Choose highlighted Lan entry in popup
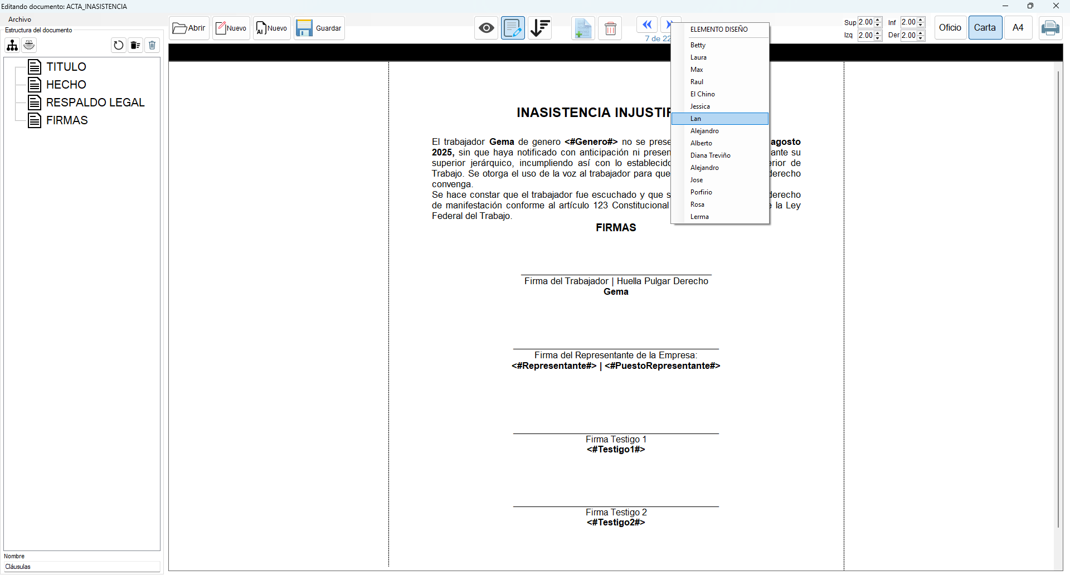1070x575 pixels. pos(720,119)
